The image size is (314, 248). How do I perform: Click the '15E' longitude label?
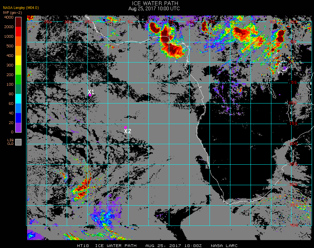pyautogui.click(x=212, y=22)
